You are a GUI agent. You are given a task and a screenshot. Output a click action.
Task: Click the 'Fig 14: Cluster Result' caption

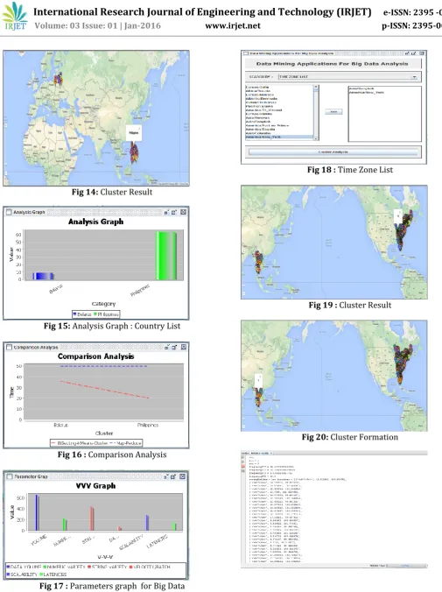[112, 192]
